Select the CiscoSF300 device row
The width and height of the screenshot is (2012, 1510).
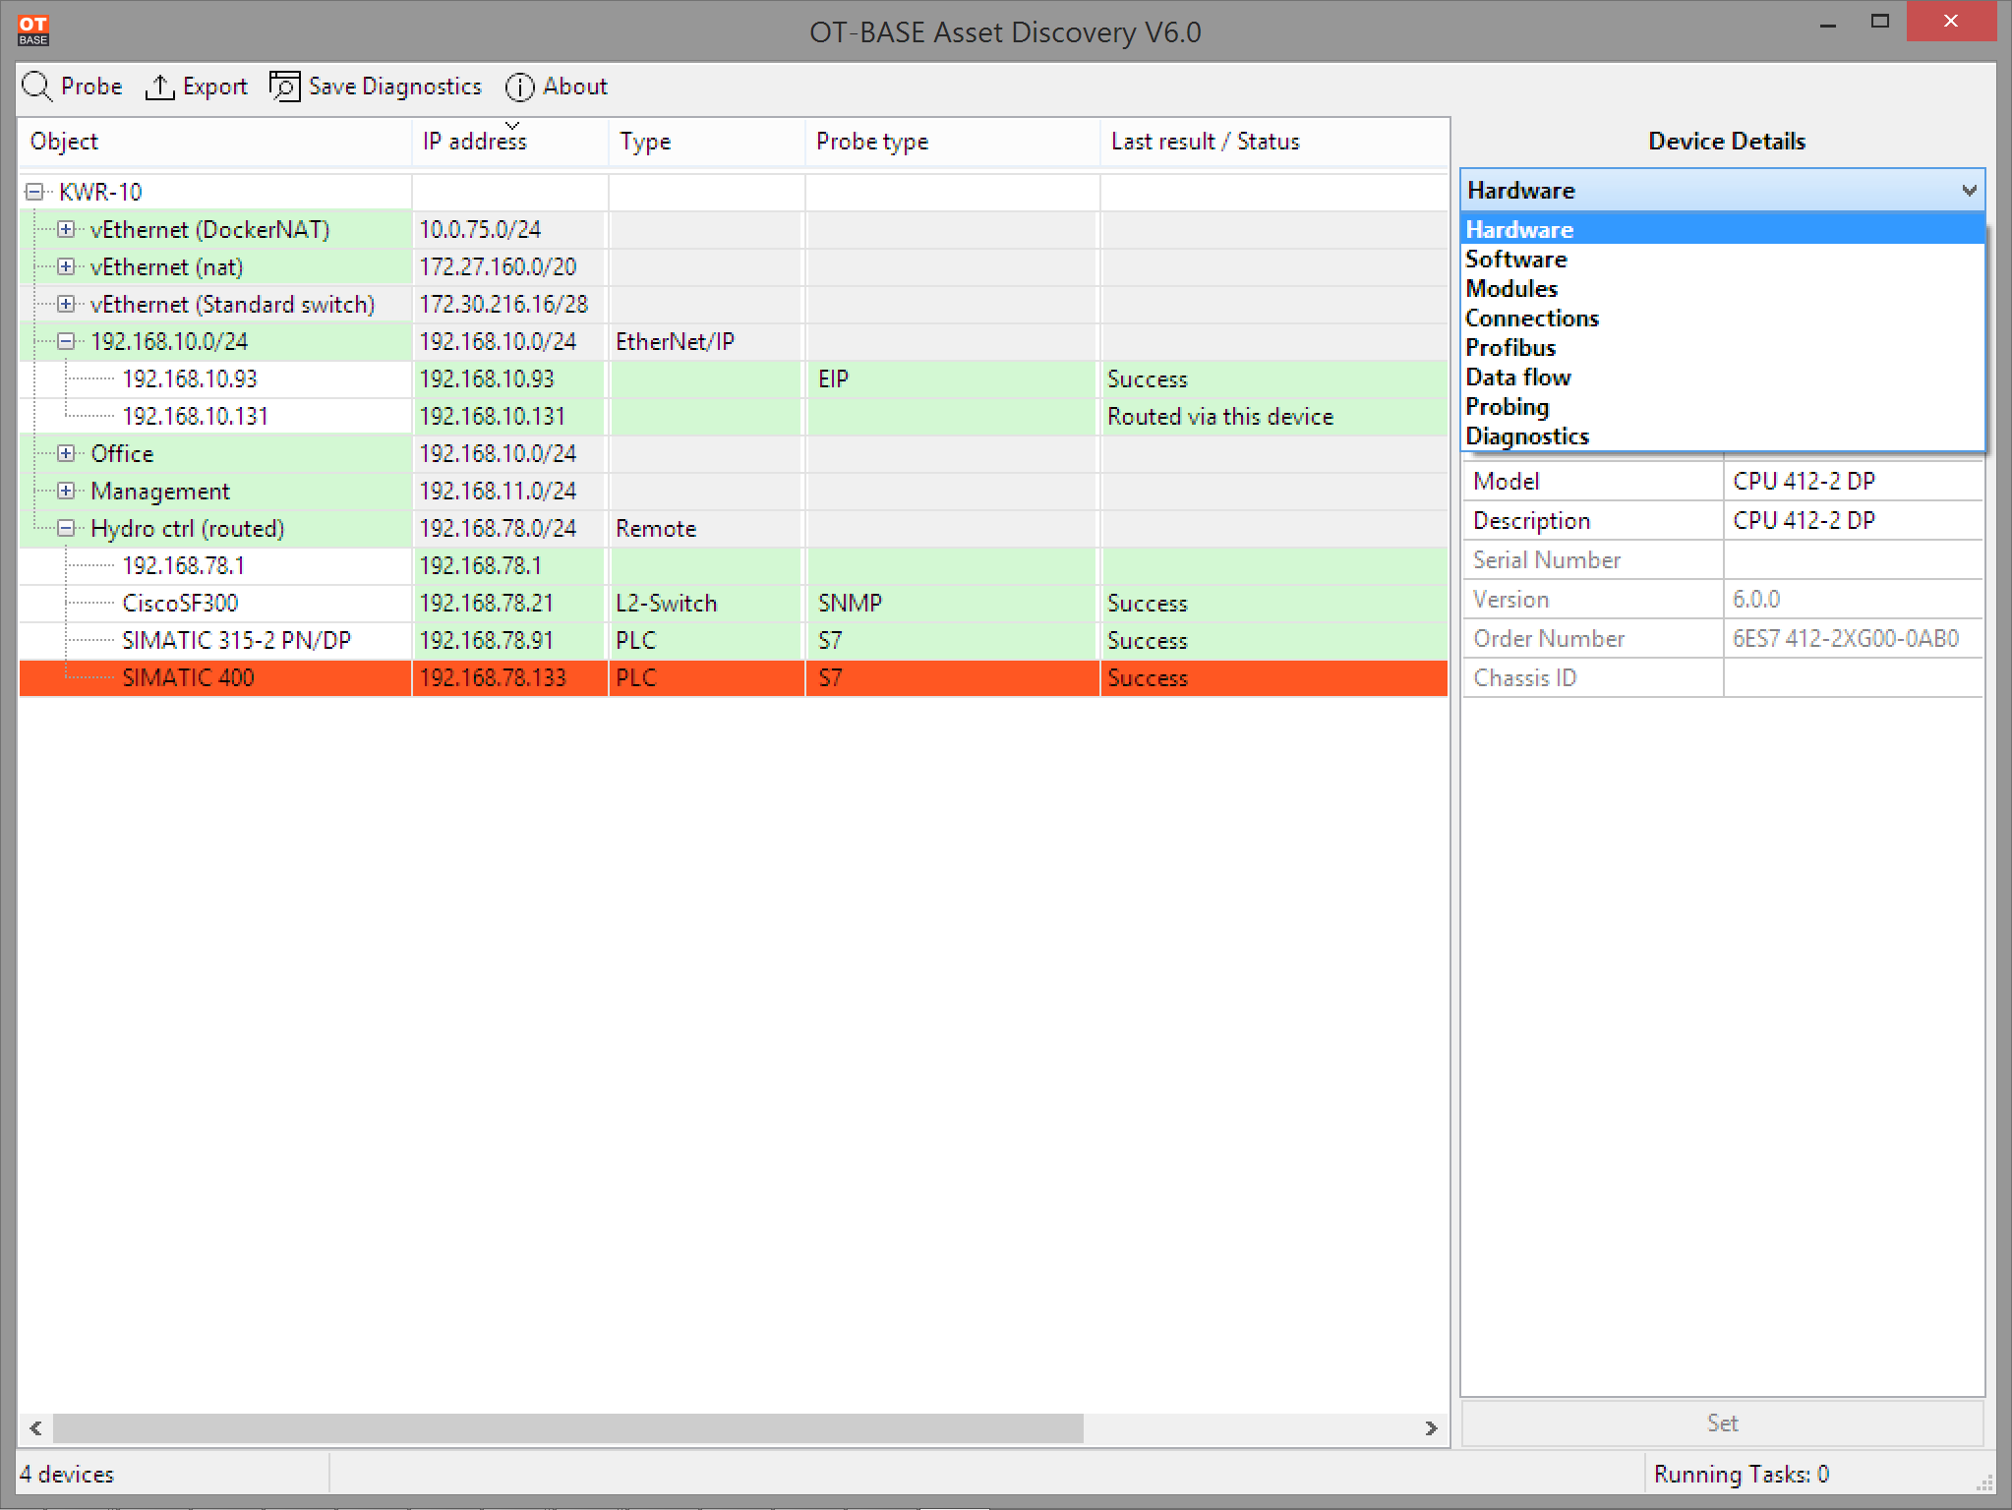tap(733, 603)
